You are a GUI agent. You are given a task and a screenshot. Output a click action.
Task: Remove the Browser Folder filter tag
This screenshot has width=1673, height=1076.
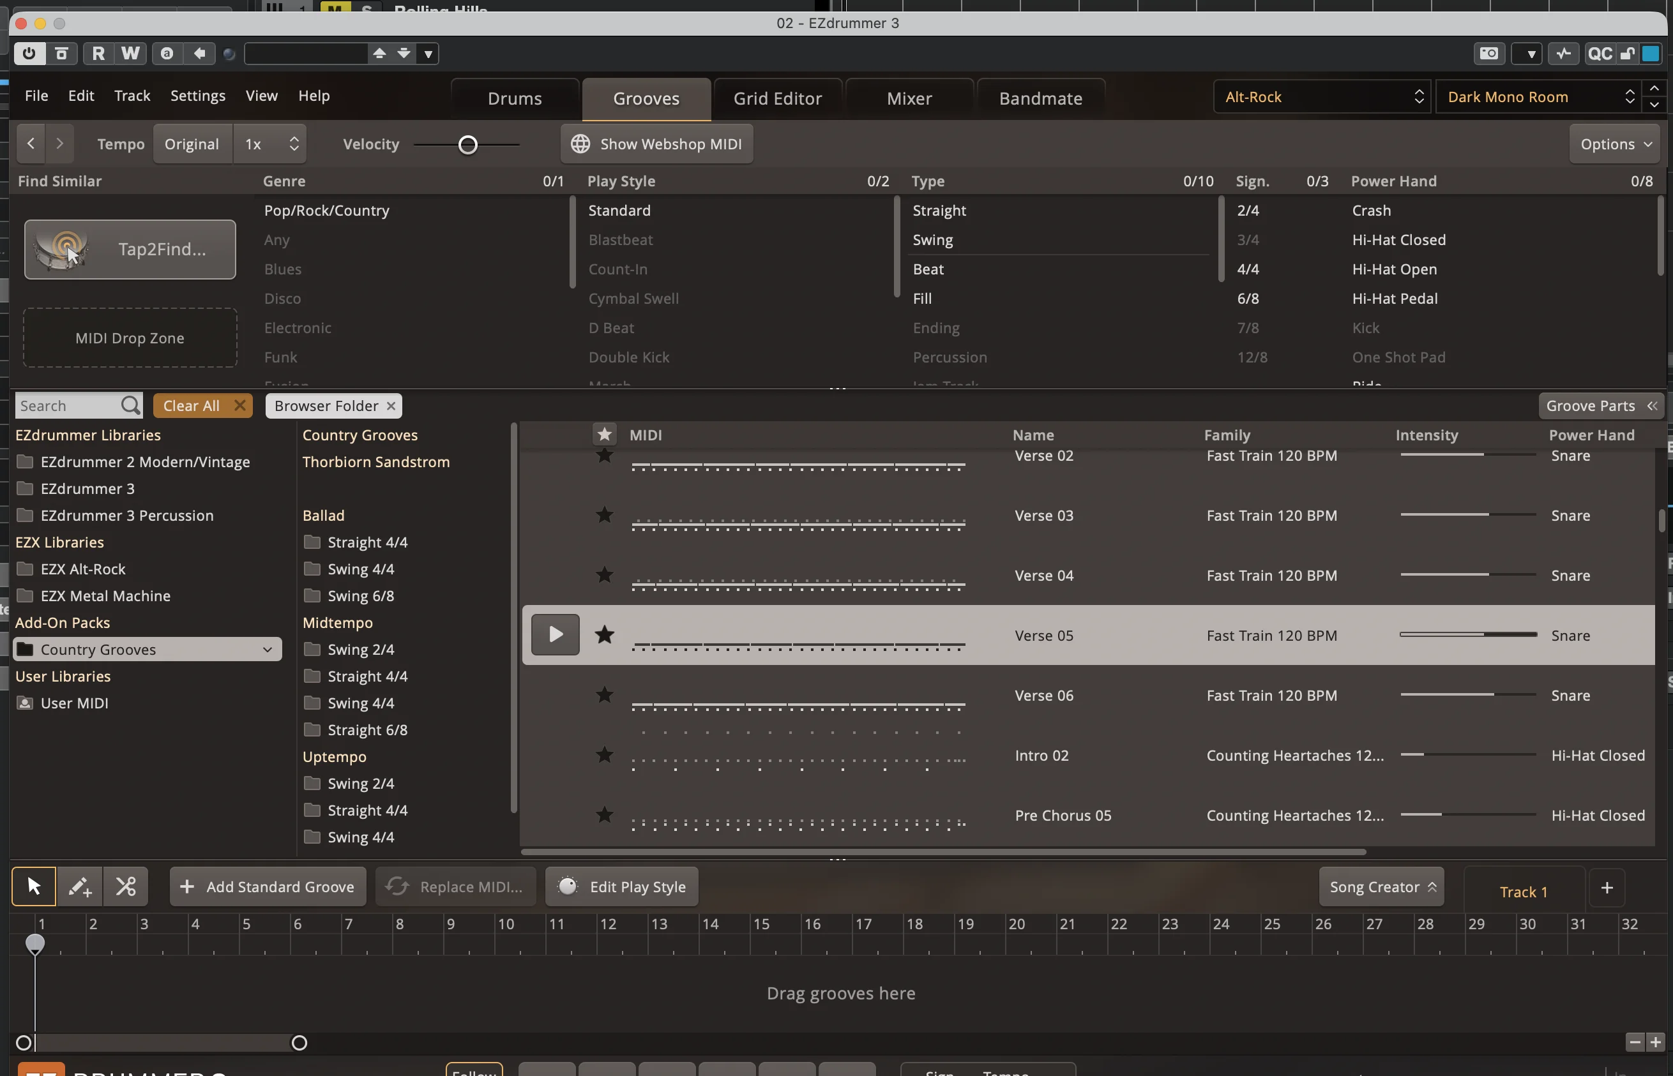(391, 405)
